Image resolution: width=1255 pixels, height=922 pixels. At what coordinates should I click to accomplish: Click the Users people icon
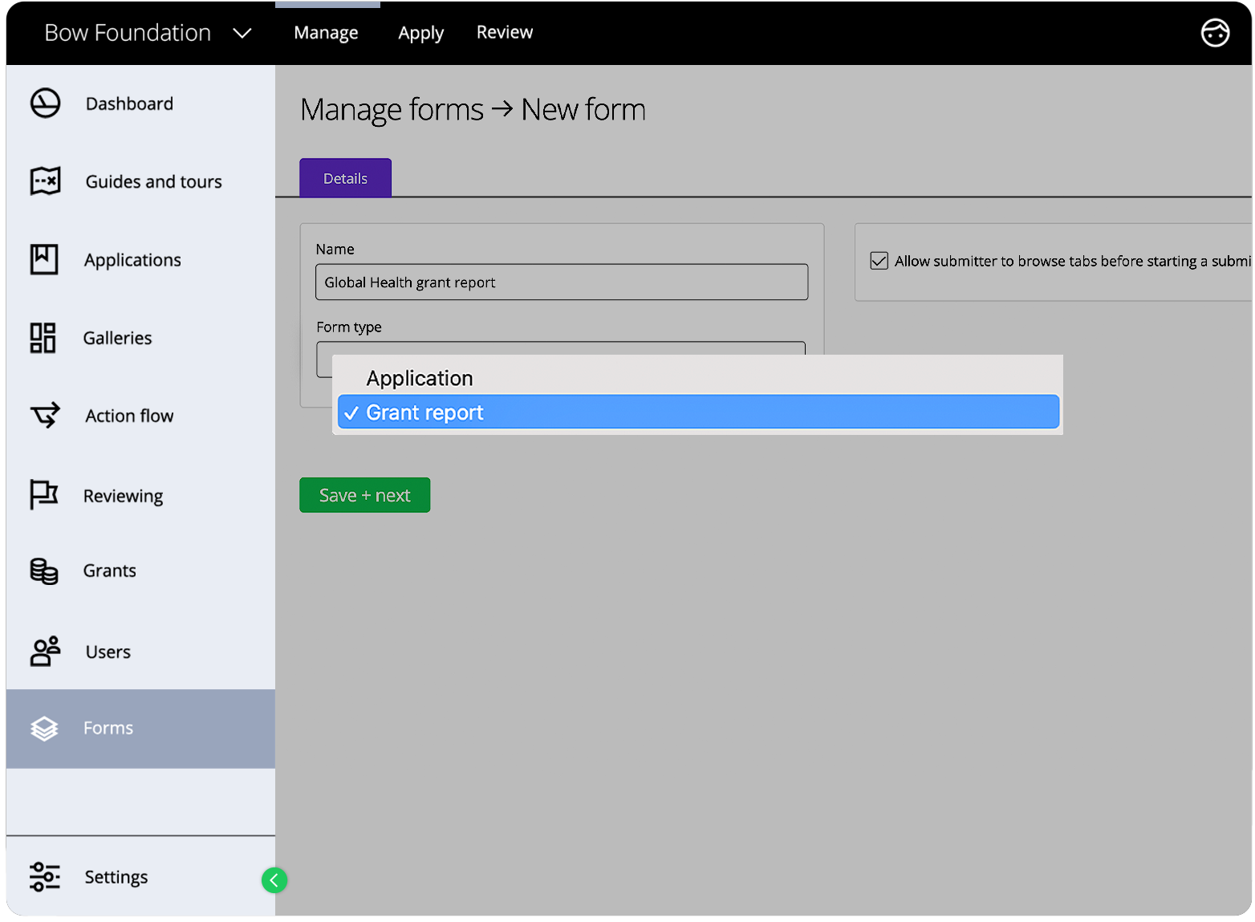(x=45, y=651)
